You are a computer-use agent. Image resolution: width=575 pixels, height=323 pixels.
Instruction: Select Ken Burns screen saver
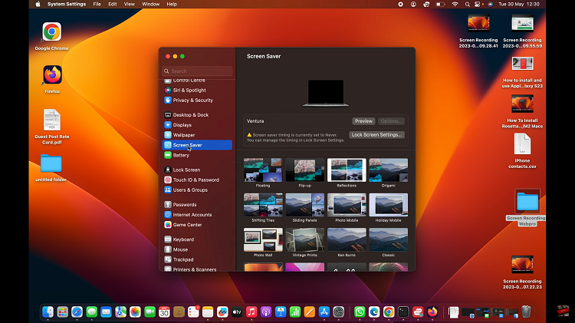(347, 239)
